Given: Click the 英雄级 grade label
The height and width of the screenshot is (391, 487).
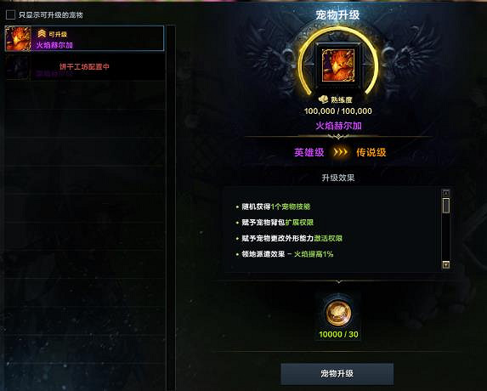Looking at the screenshot, I should [x=309, y=152].
